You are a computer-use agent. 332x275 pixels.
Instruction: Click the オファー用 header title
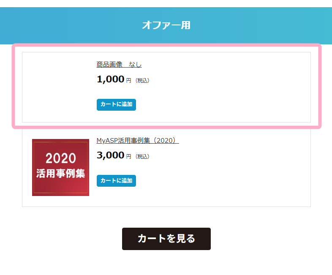(166, 25)
